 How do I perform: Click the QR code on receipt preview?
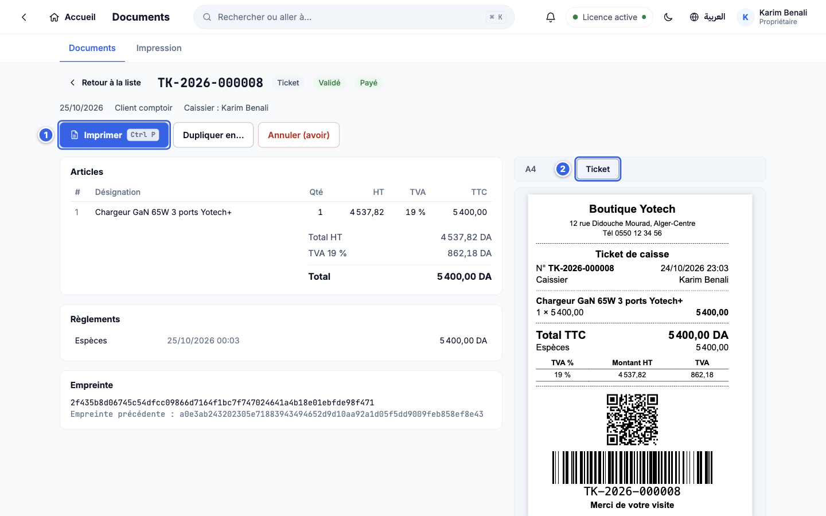coord(632,419)
